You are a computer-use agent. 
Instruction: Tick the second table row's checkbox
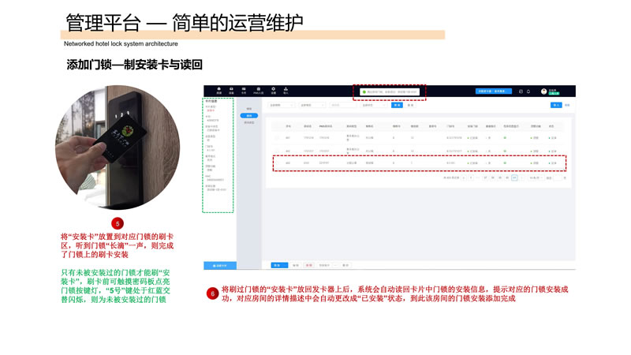[x=277, y=151]
